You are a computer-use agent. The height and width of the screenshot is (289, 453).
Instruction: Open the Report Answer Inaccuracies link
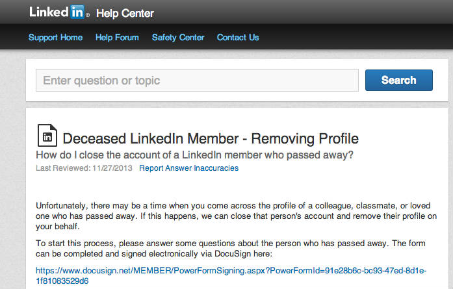pos(188,168)
